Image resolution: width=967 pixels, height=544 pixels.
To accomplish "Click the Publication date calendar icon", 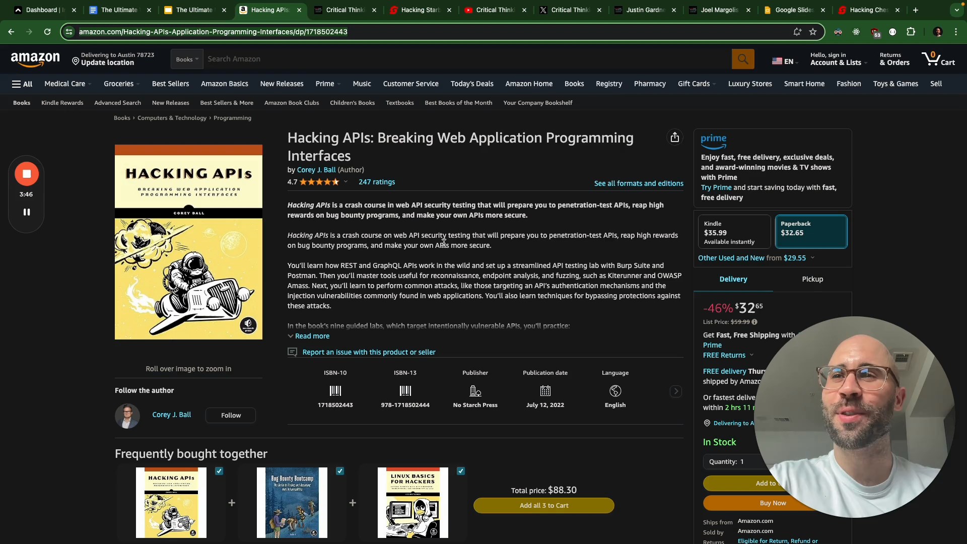I will 545,391.
